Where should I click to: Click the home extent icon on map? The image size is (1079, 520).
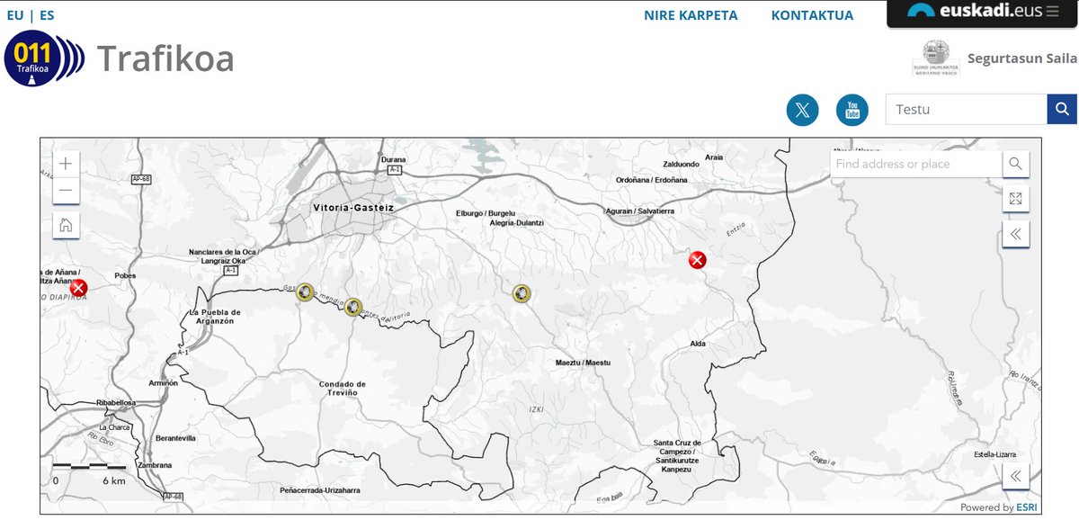[65, 226]
